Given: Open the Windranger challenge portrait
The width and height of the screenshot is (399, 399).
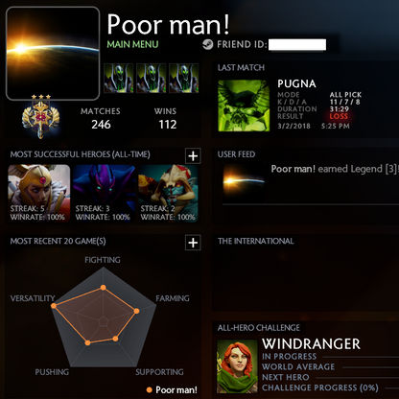Looking at the screenshot, I should pos(237,366).
